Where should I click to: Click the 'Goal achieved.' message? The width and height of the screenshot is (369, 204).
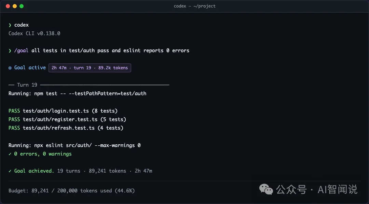(x=34, y=171)
